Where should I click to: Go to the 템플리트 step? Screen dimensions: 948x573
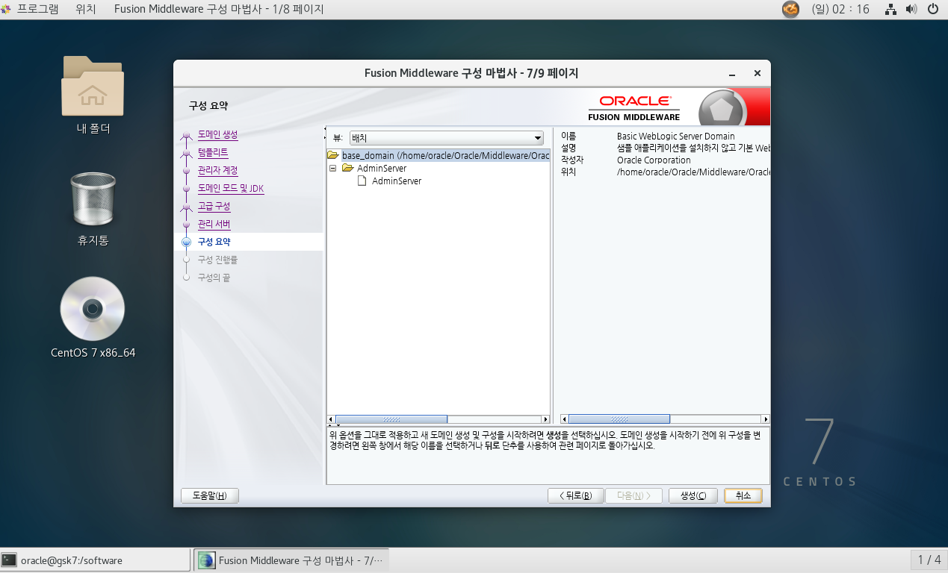tap(213, 152)
